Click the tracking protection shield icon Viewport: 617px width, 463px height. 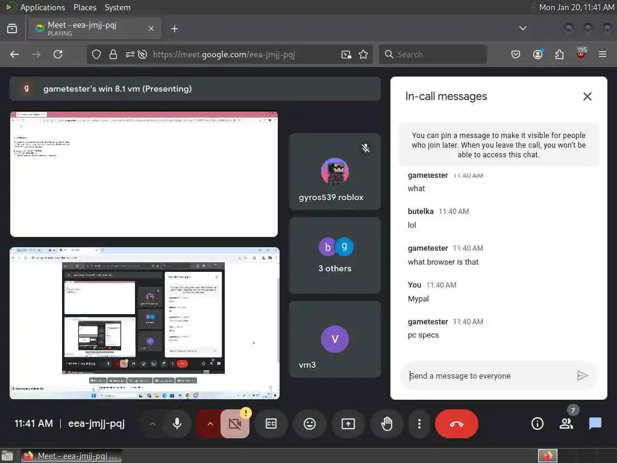[96, 54]
